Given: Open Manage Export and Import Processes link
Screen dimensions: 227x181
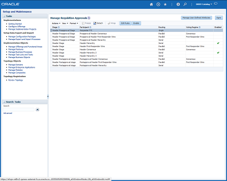Looking at the screenshot, I should (24, 39).
